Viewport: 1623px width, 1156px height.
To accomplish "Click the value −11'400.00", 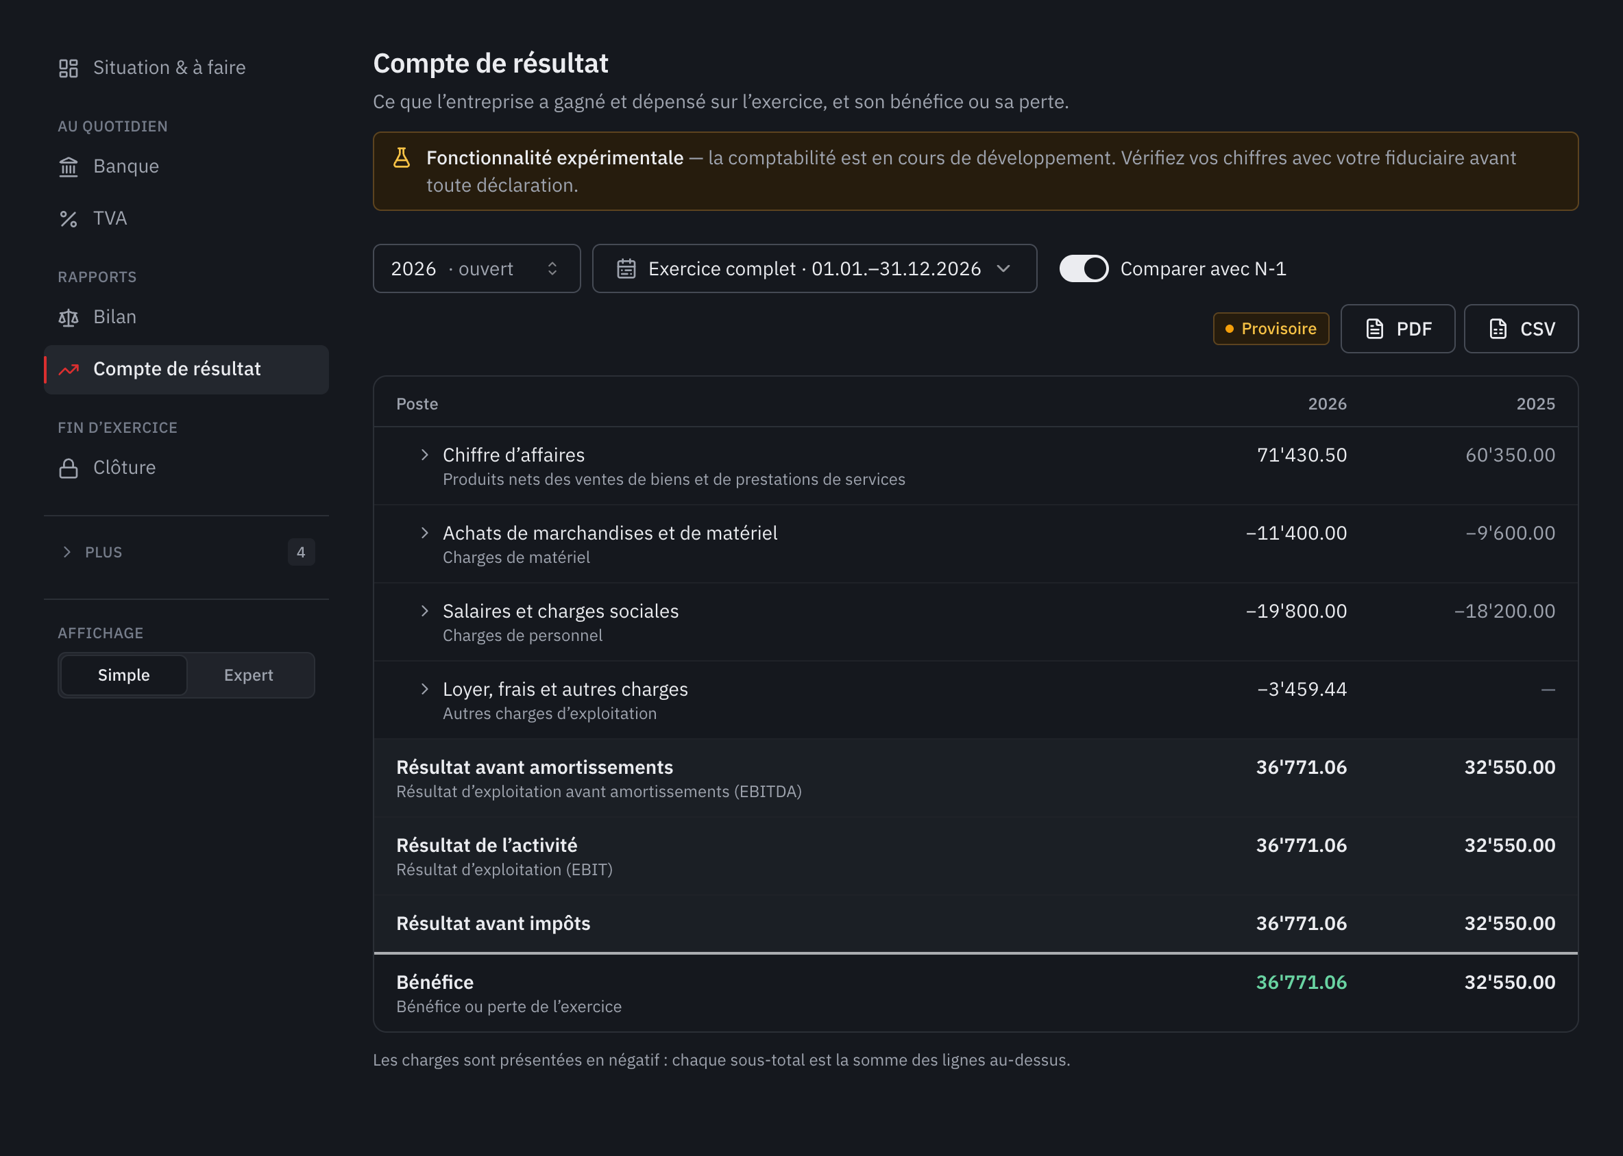I will pos(1296,533).
